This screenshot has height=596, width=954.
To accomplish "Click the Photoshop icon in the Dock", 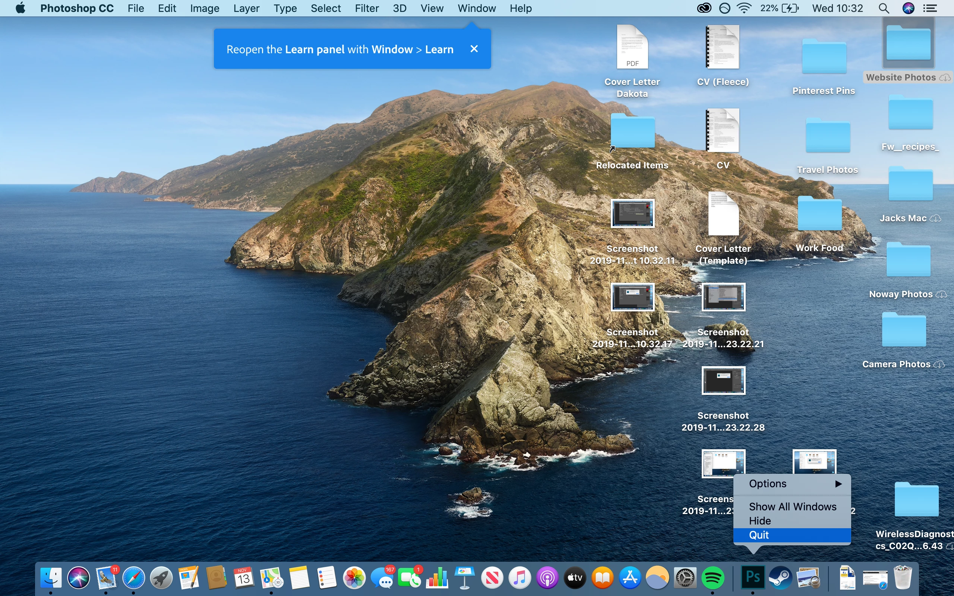I will pyautogui.click(x=752, y=577).
